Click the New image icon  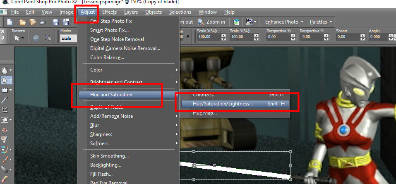10,22
